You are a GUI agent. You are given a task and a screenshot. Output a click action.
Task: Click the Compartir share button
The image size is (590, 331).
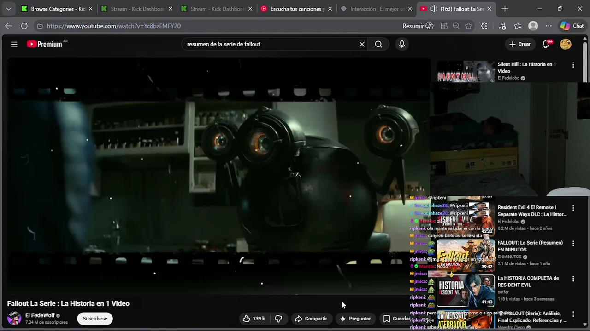(311, 319)
